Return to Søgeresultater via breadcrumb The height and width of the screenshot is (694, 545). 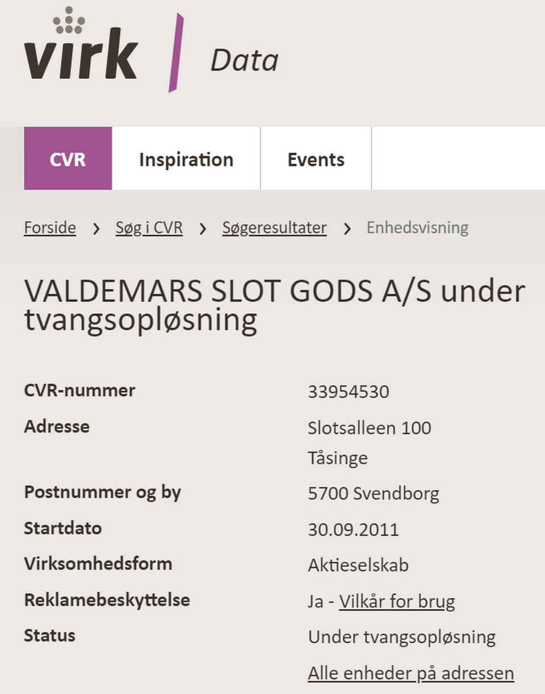(x=274, y=228)
